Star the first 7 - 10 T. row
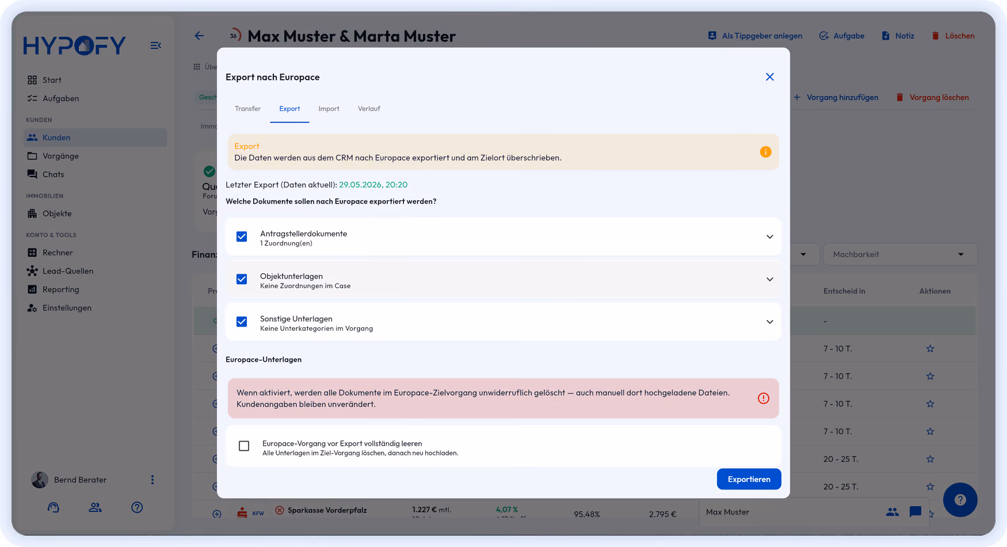The height and width of the screenshot is (547, 1007). pyautogui.click(x=930, y=349)
